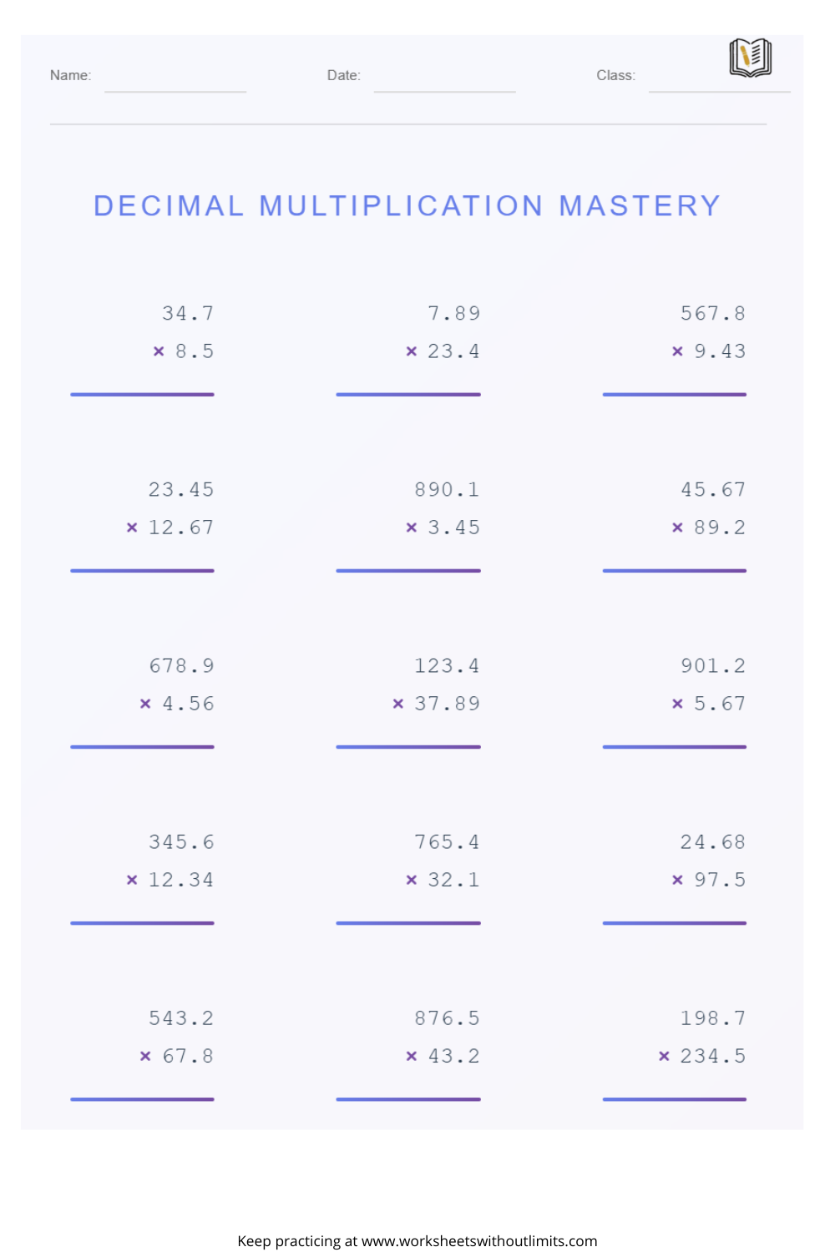
Task: Click the answer line under 678.9 × 4.56
Action: [142, 746]
